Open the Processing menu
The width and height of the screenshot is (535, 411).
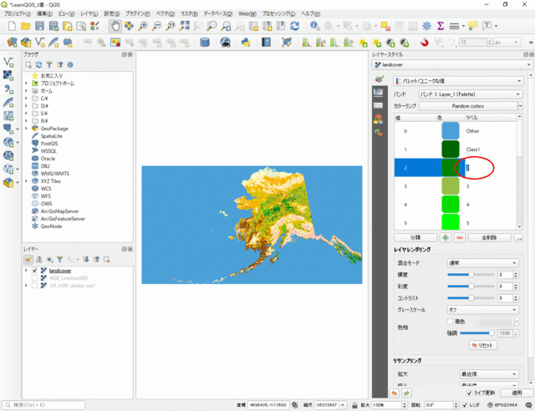278,13
